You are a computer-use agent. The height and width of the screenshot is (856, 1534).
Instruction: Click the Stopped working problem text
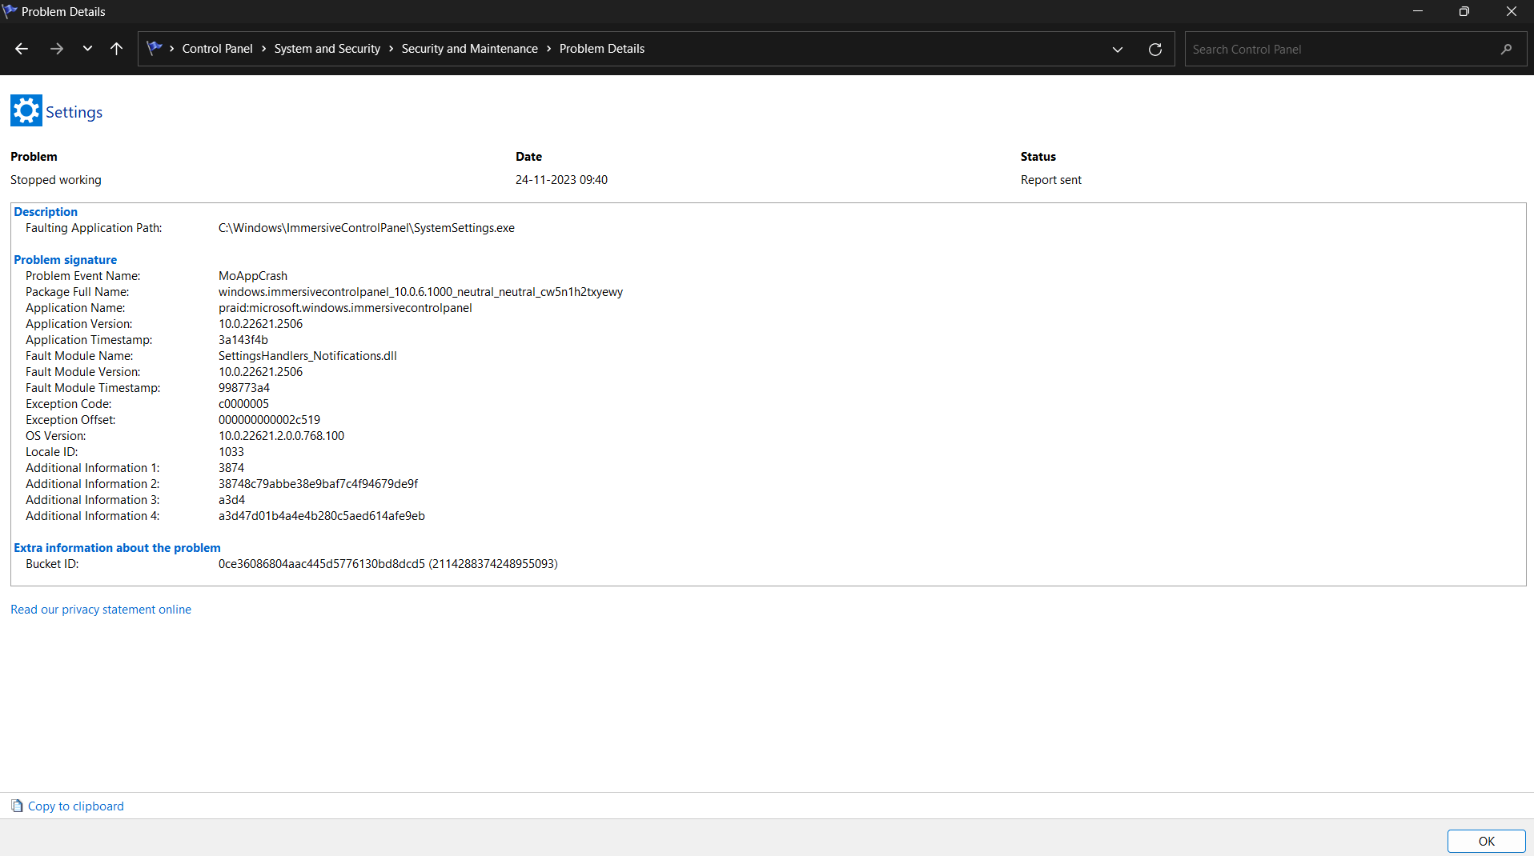(x=56, y=180)
